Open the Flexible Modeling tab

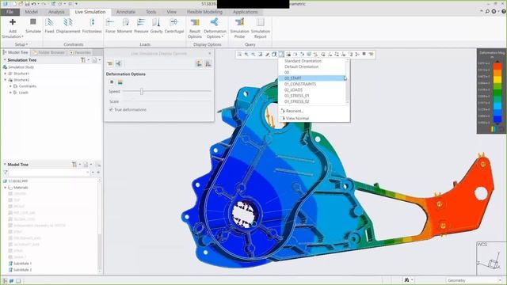[204, 12]
